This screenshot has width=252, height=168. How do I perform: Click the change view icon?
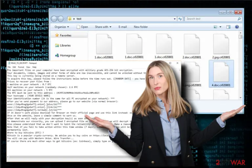(215, 27)
